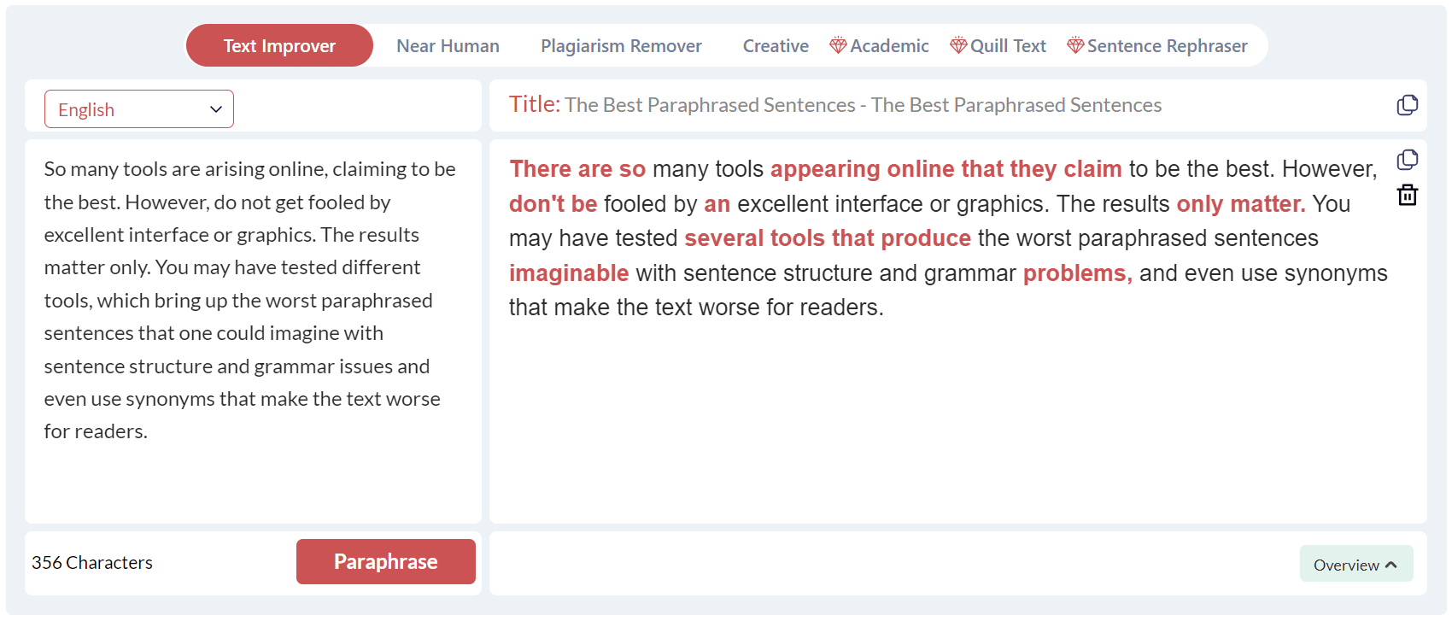The width and height of the screenshot is (1452, 621).
Task: Click the highlighted words "don't be"
Action: (553, 204)
